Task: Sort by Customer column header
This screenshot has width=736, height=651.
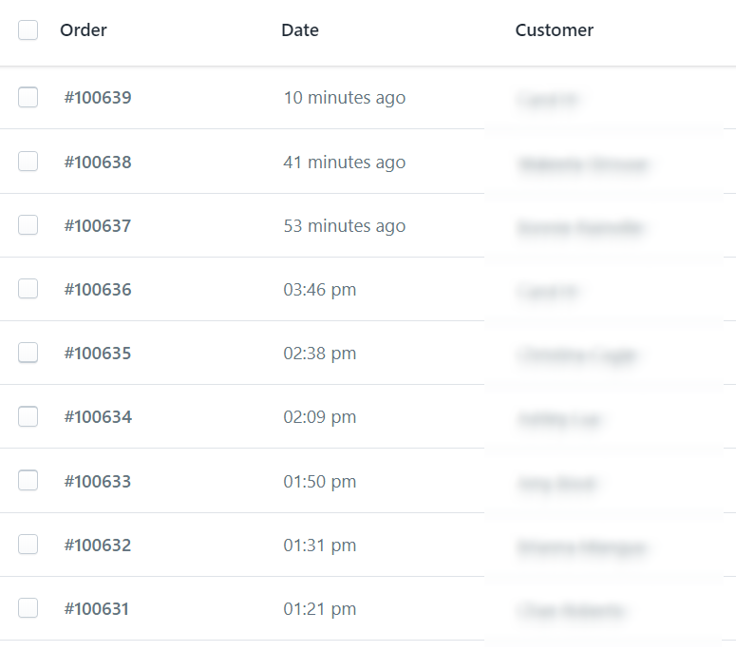Action: 555,30
